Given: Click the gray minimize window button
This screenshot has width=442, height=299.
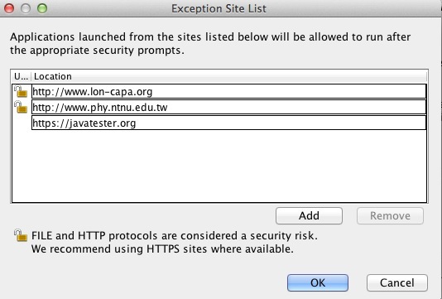Looking at the screenshot, I should click(x=26, y=8).
